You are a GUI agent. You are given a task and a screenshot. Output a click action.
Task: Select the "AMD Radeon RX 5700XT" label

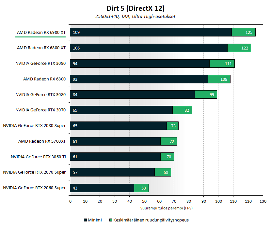coord(42,141)
